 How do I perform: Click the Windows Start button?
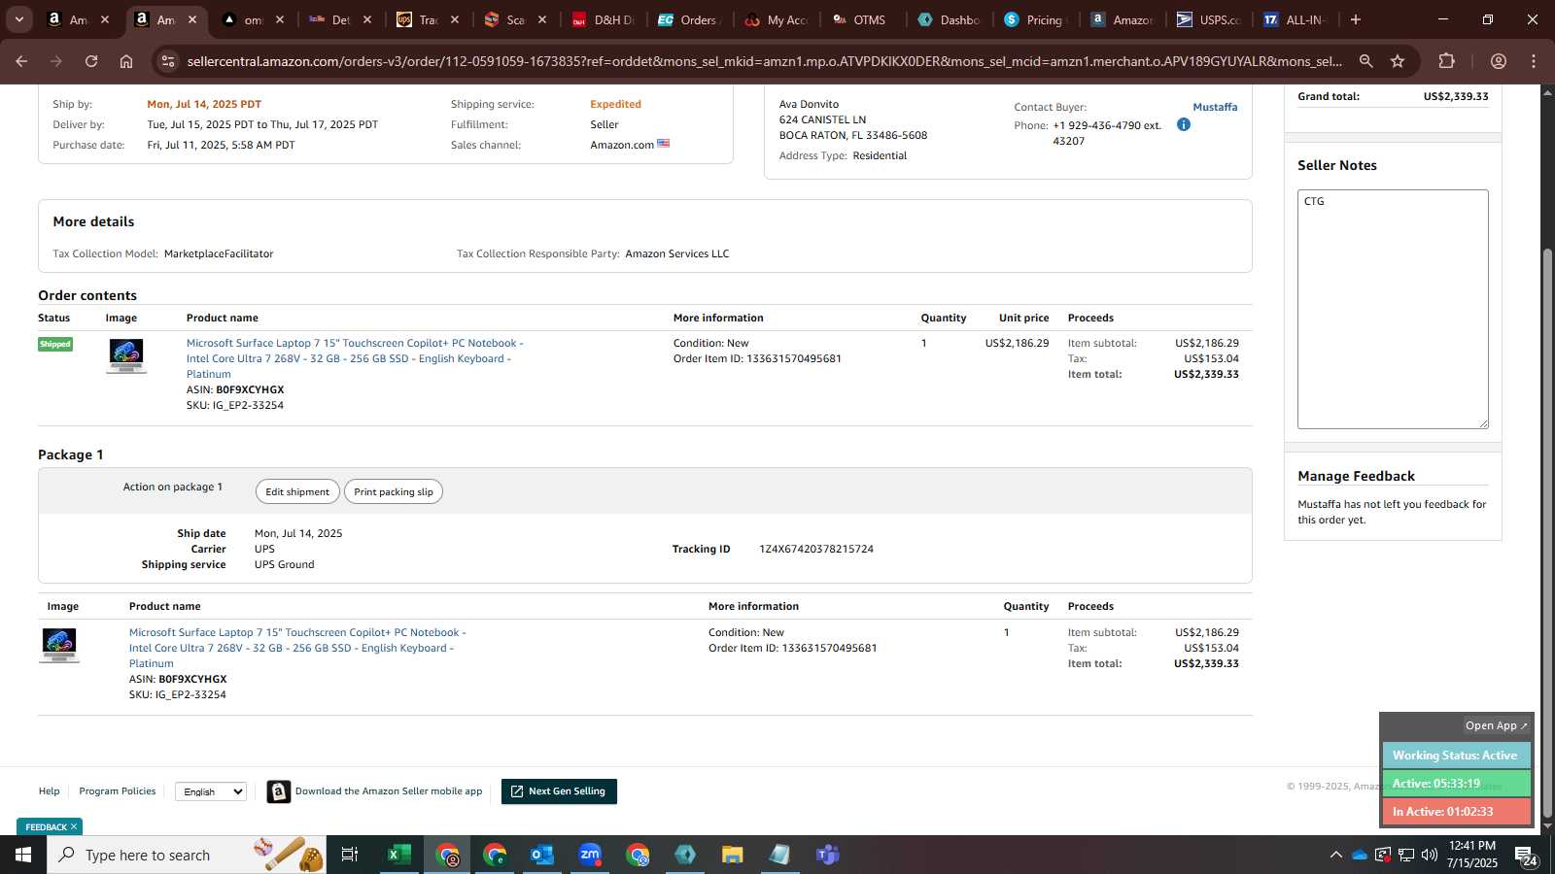(x=23, y=855)
